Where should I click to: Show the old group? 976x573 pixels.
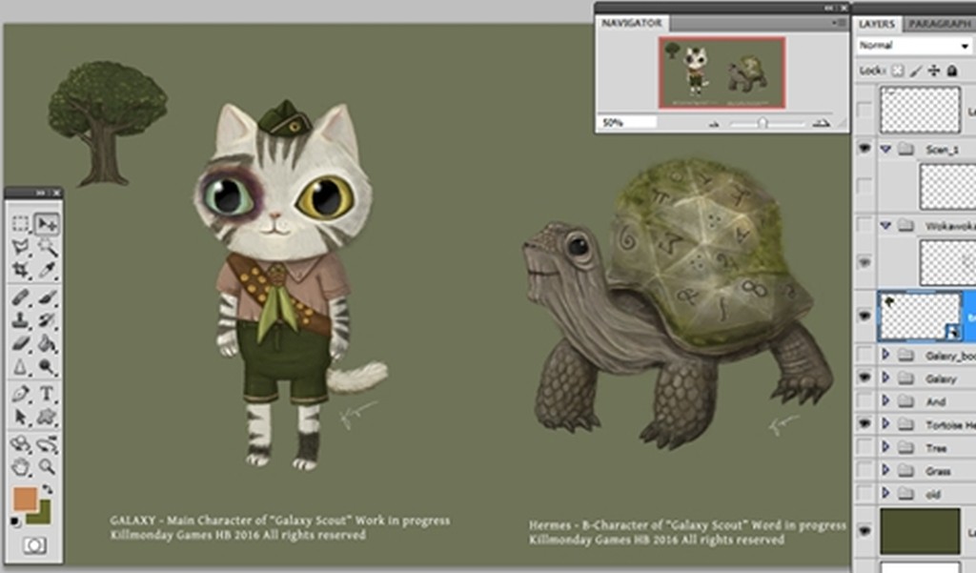click(x=864, y=493)
